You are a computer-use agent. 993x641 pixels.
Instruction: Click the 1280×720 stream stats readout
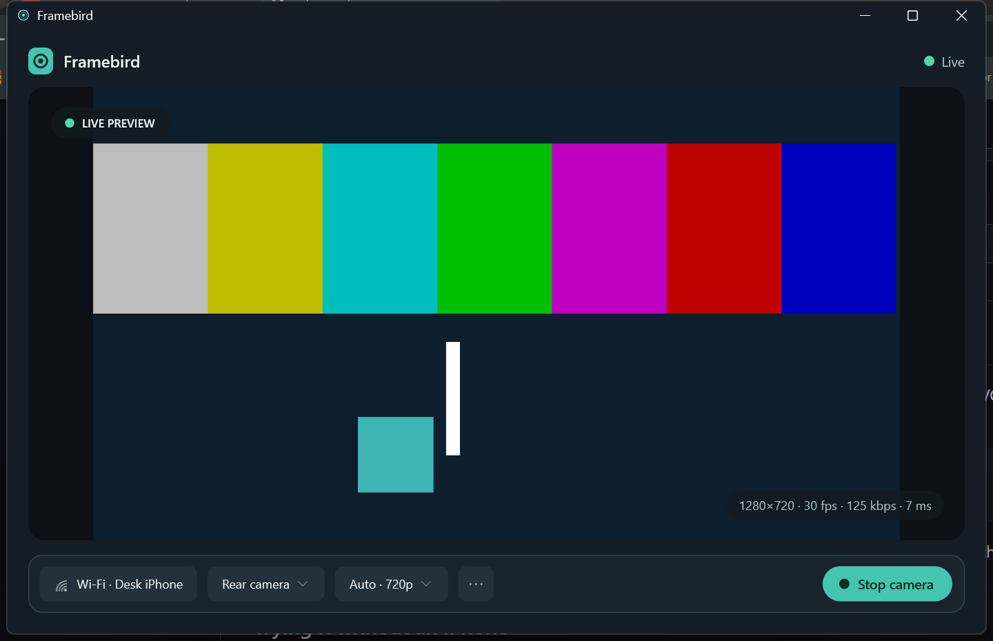tap(835, 506)
